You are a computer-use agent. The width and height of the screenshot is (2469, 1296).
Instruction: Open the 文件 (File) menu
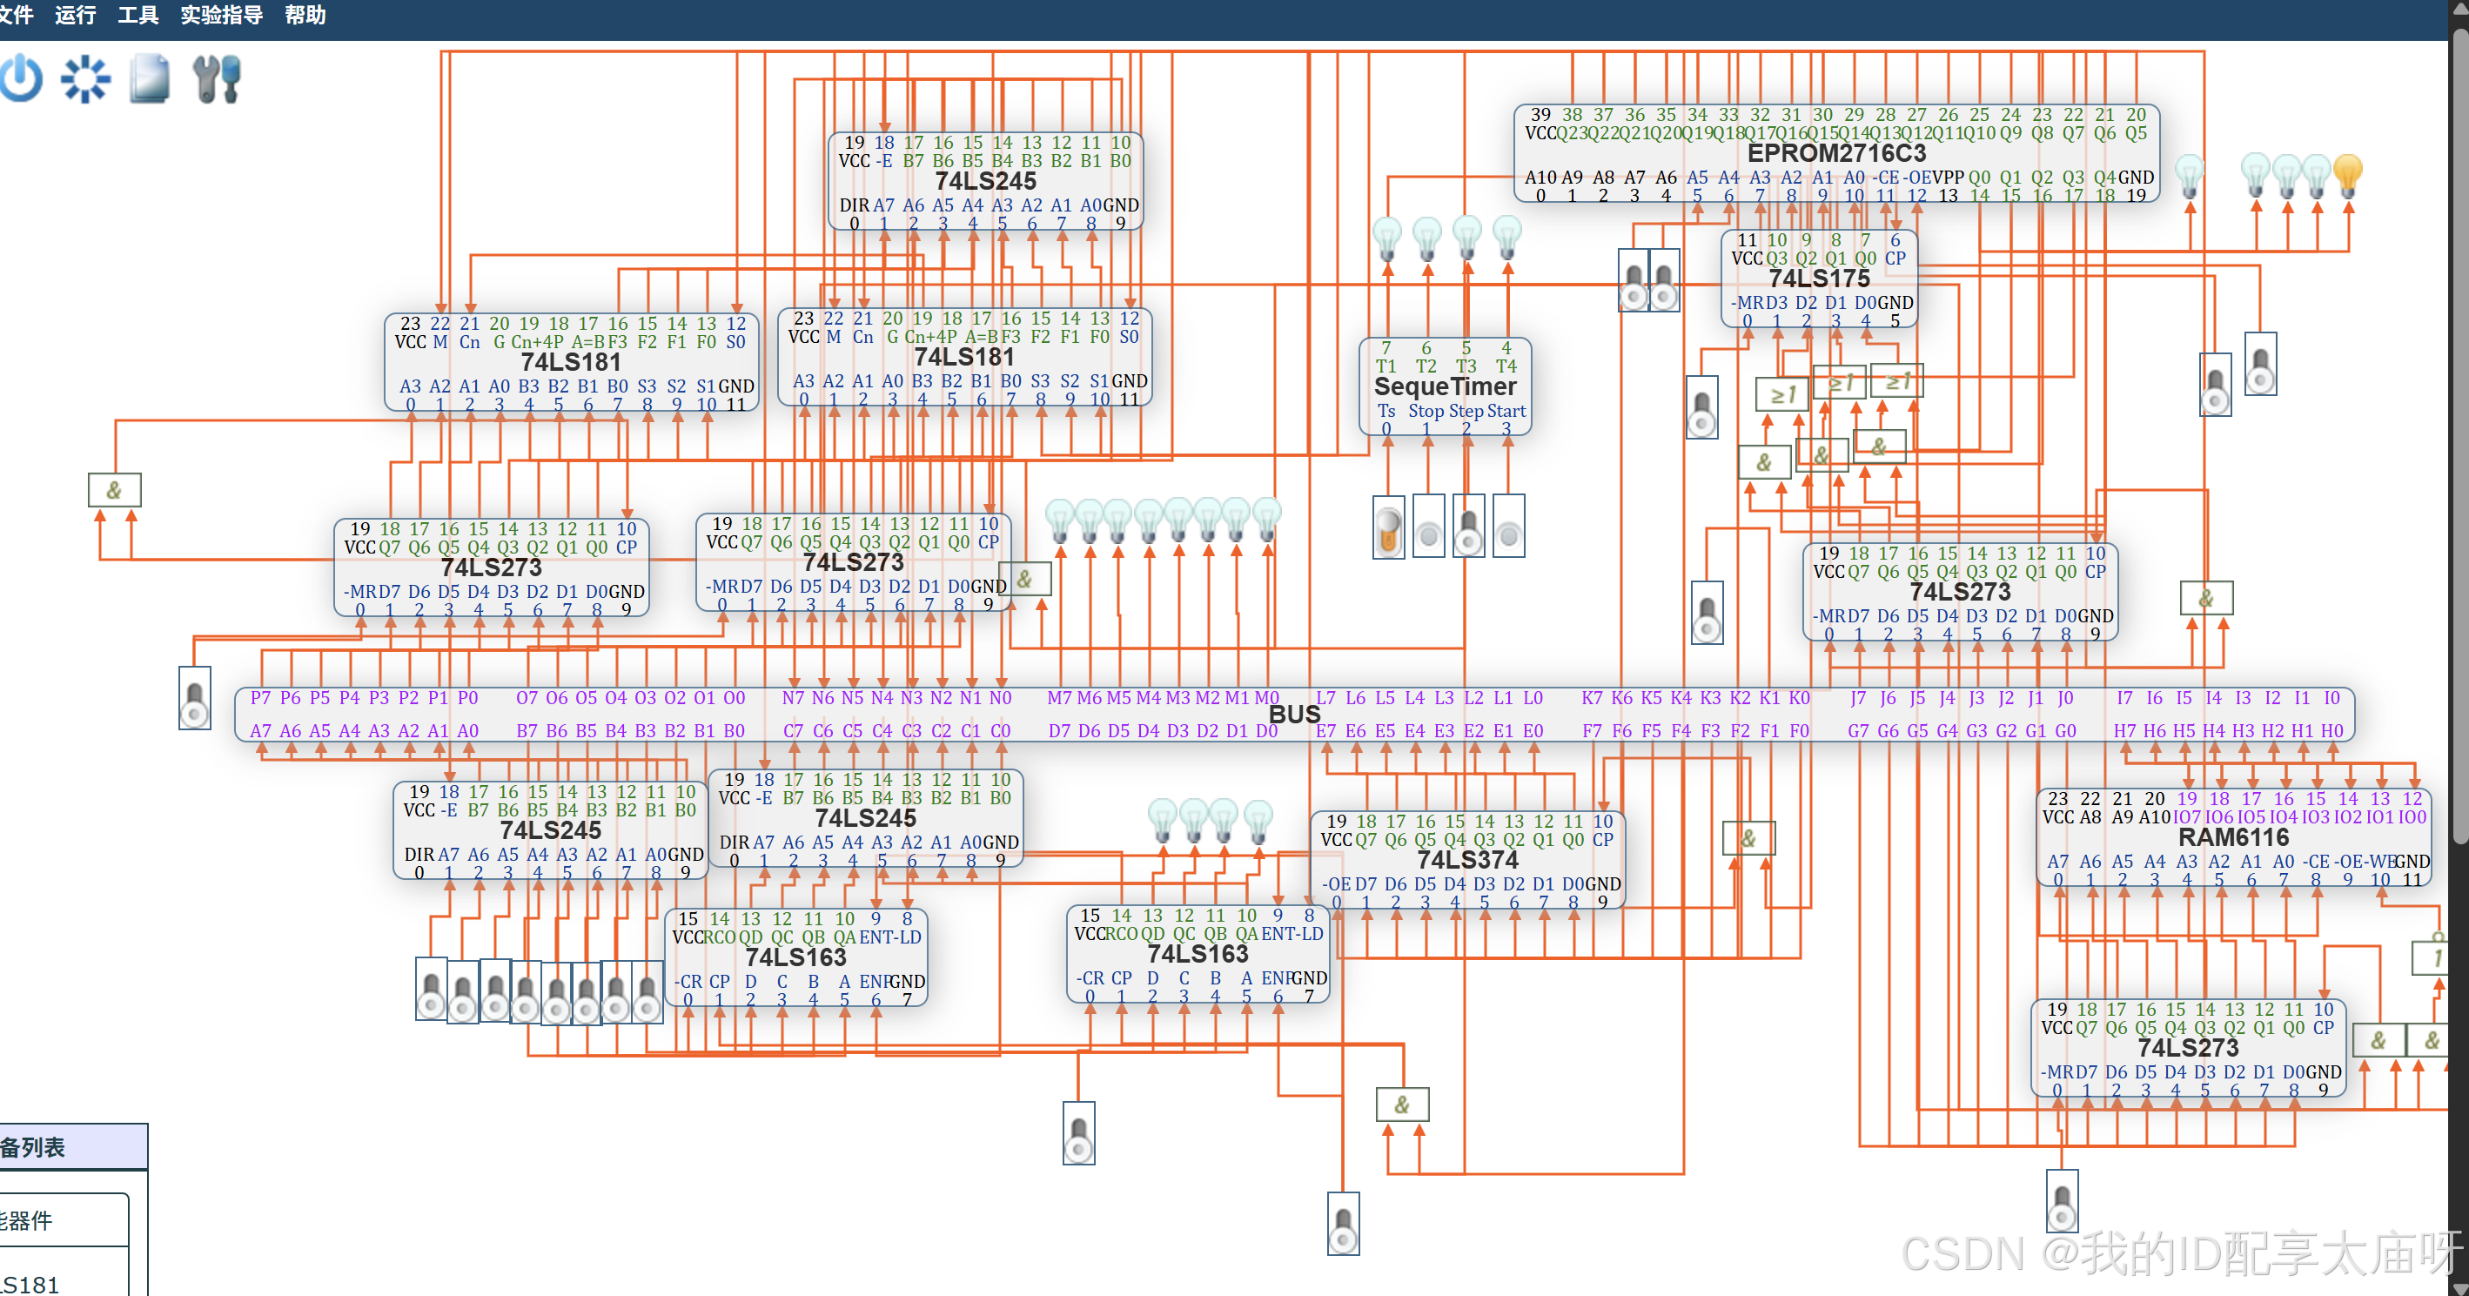pos(17,15)
